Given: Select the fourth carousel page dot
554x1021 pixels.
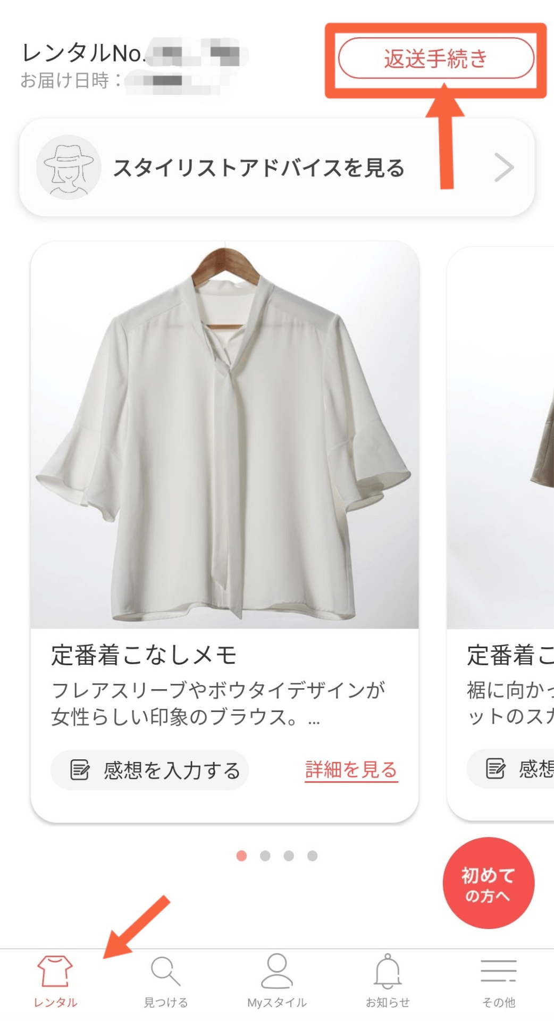Looking at the screenshot, I should click(x=313, y=856).
